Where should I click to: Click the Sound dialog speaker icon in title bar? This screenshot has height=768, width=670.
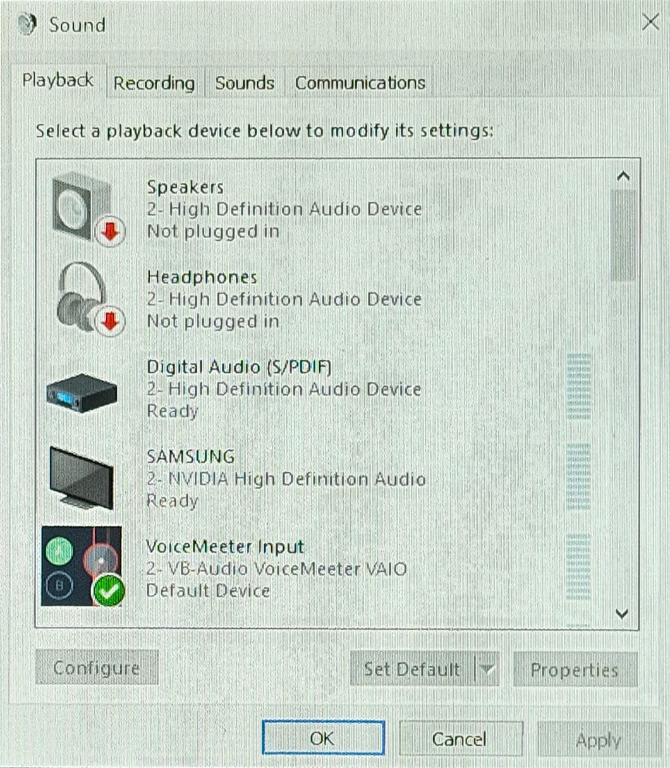pyautogui.click(x=25, y=24)
